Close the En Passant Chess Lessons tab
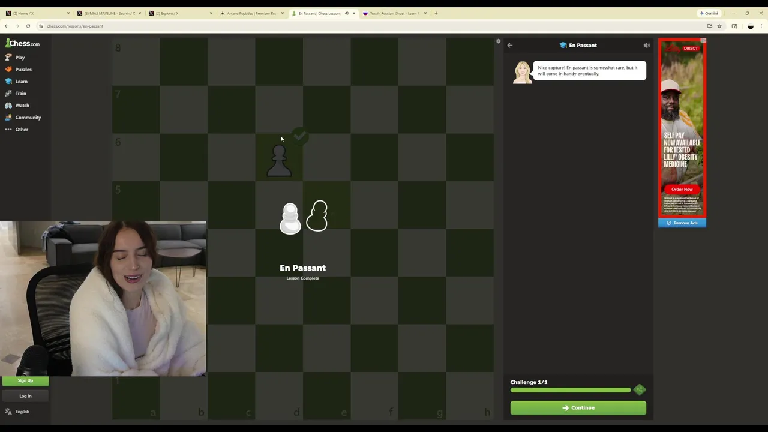Screen dimensions: 768x432 353,13
